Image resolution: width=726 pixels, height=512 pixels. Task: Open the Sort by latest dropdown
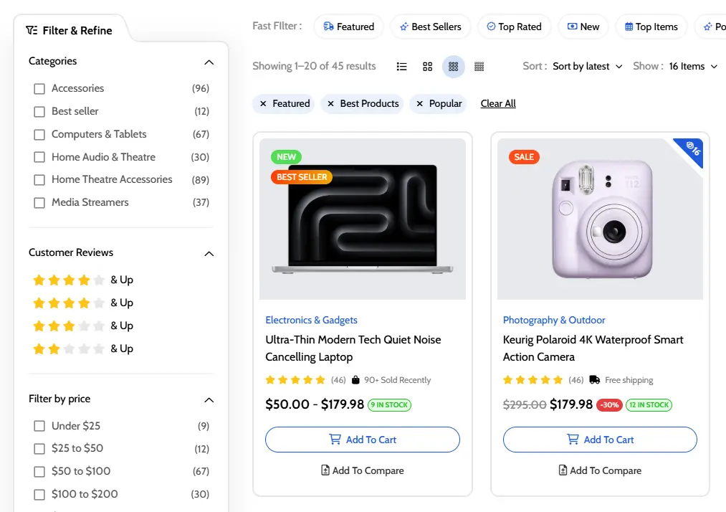pos(588,67)
